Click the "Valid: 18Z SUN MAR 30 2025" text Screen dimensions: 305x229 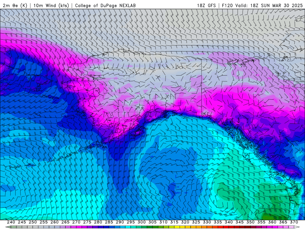point(269,5)
